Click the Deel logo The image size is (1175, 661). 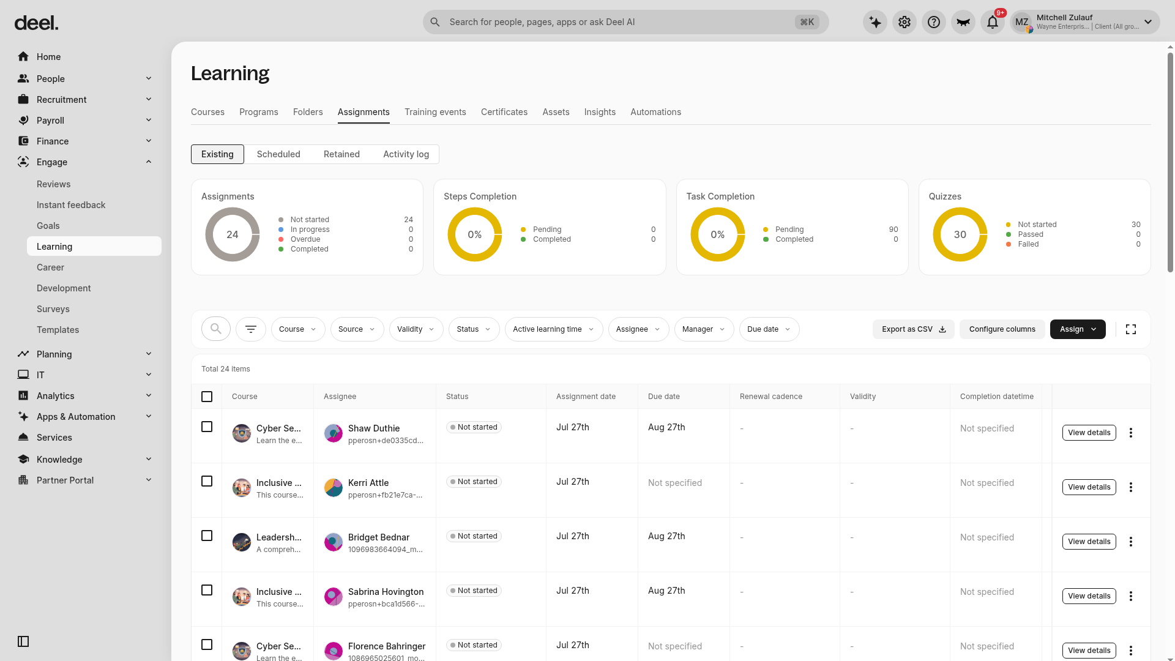pyautogui.click(x=37, y=23)
